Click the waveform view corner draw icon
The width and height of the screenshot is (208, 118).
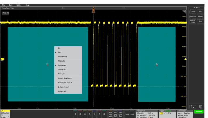click(x=184, y=12)
